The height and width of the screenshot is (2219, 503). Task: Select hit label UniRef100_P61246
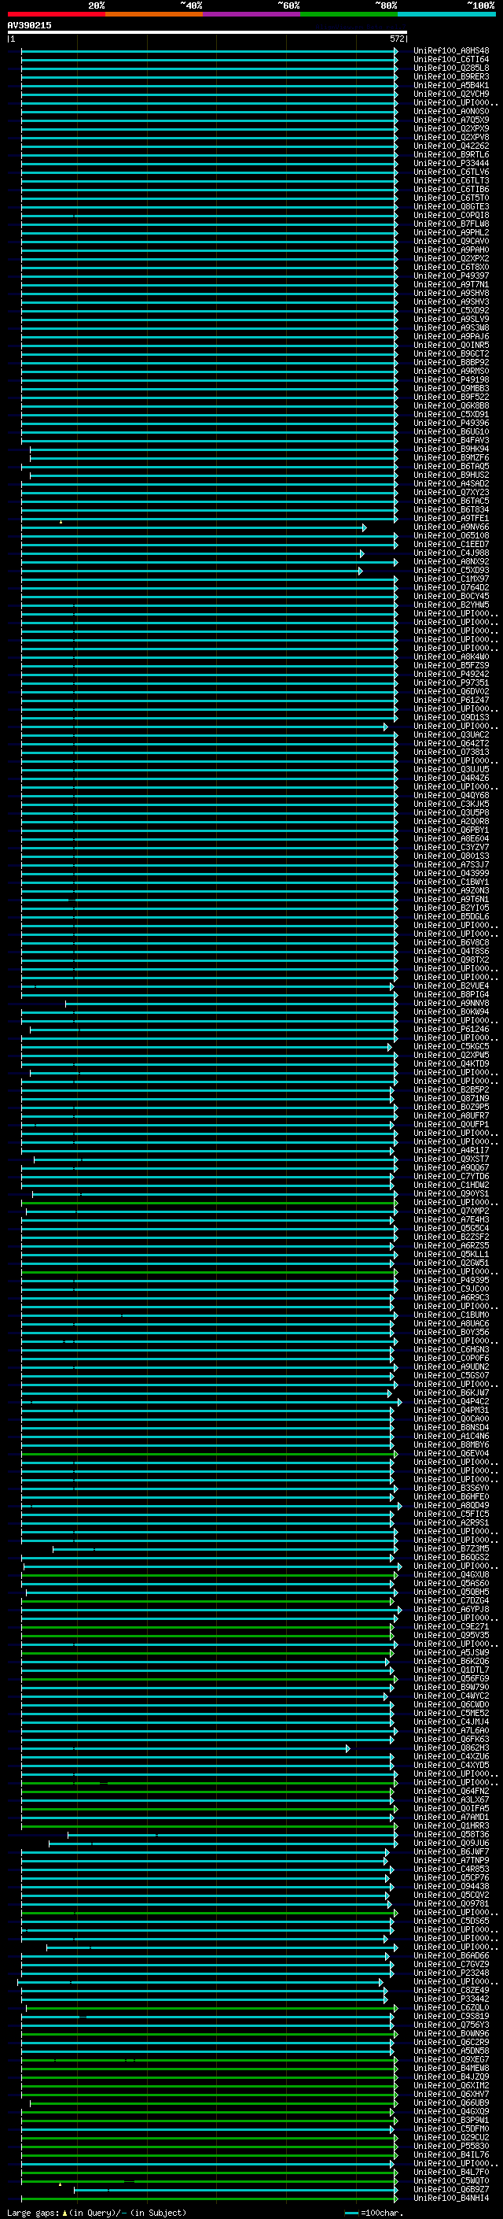click(x=451, y=1030)
